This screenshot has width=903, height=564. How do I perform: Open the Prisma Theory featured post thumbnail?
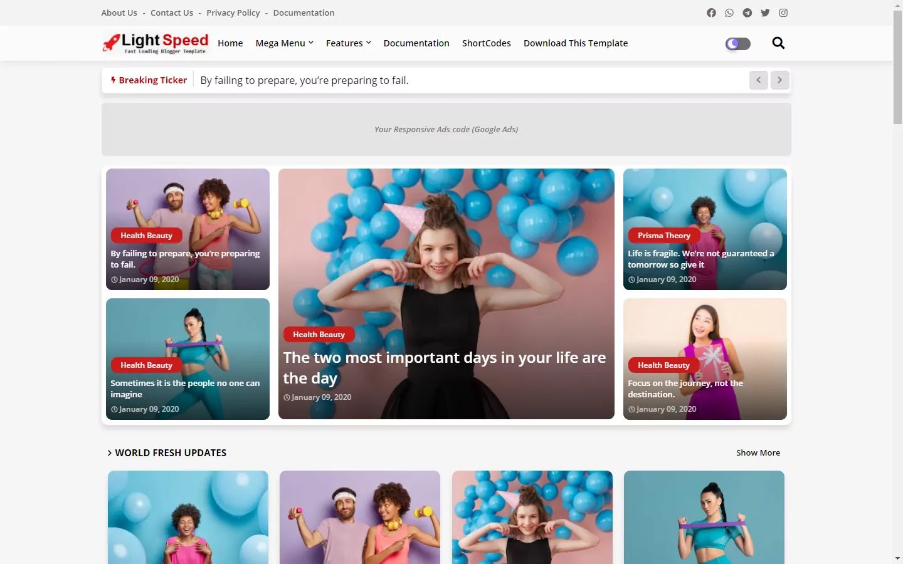705,229
